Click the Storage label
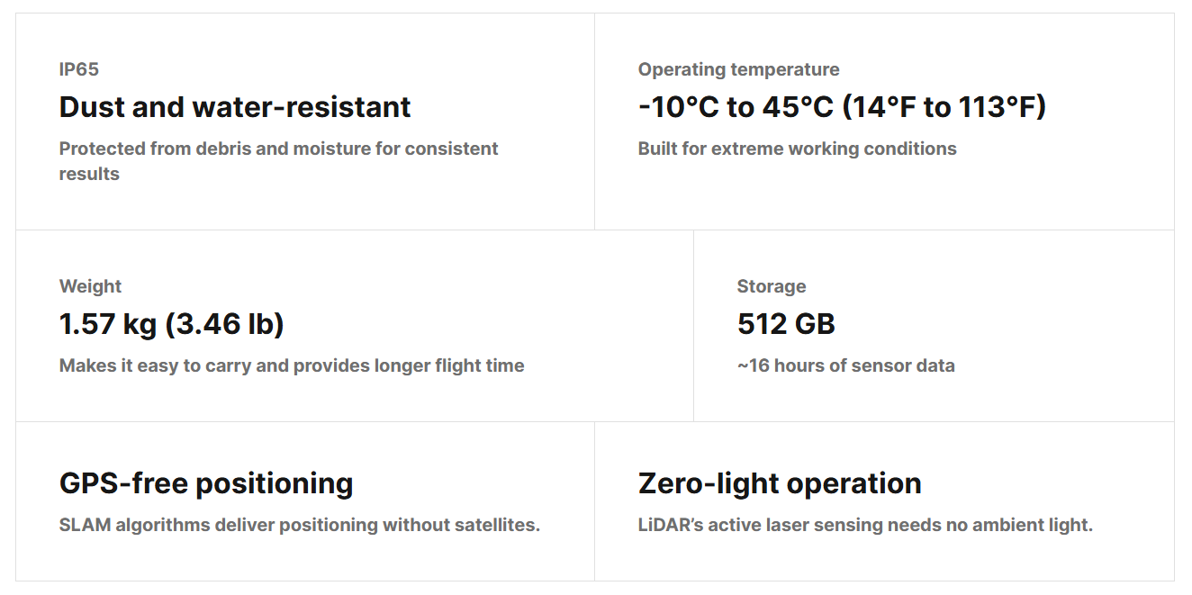The height and width of the screenshot is (595, 1192). coord(772,286)
